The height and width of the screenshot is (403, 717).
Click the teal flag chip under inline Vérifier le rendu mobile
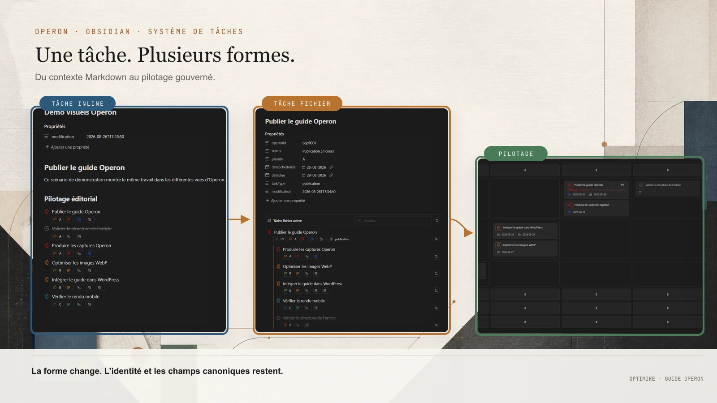coord(69,304)
